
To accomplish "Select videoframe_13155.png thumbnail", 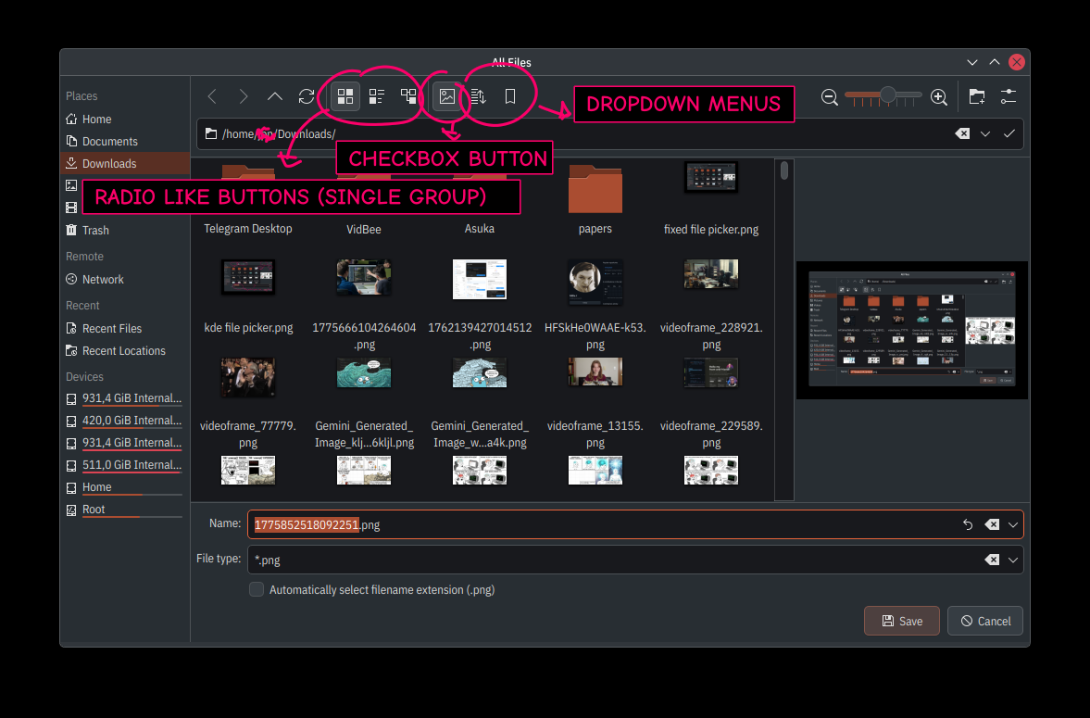I will pyautogui.click(x=595, y=372).
